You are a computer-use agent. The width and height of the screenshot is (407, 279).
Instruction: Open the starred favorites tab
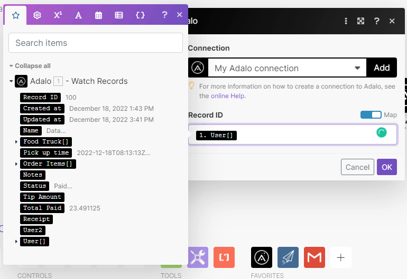pyautogui.click(x=16, y=15)
